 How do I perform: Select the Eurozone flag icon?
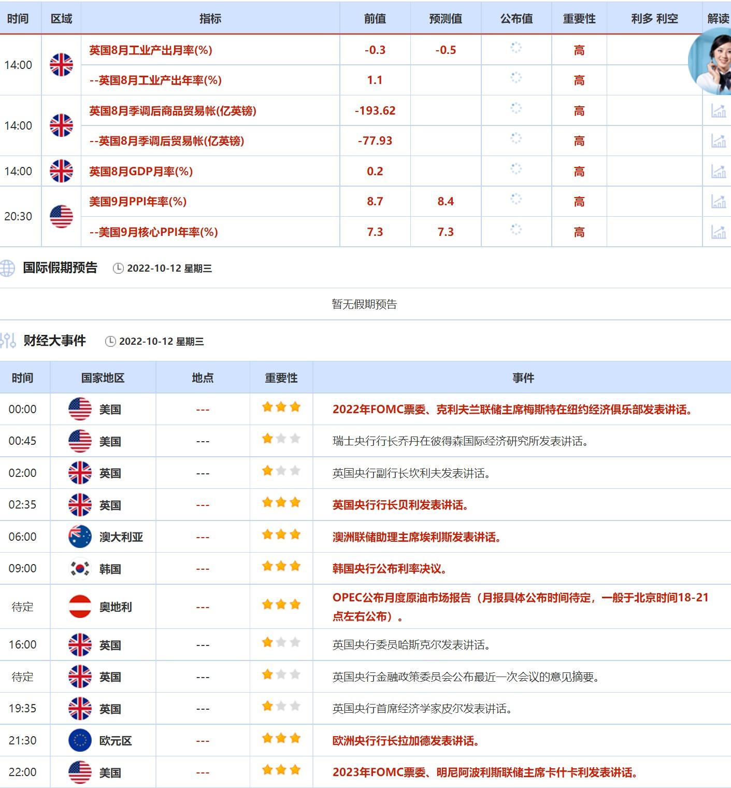click(80, 740)
